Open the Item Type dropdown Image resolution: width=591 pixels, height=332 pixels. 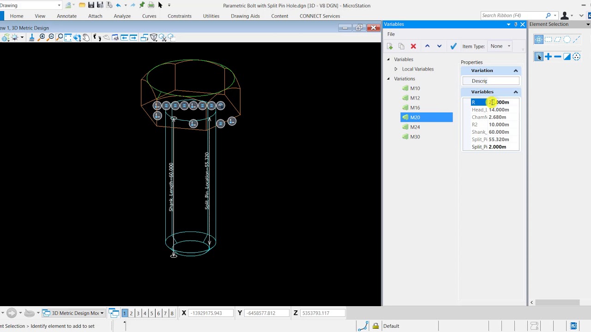click(501, 46)
